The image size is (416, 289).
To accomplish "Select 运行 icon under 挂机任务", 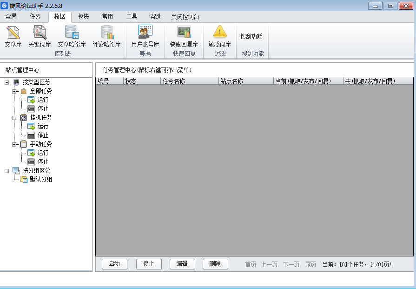I will click(31, 127).
